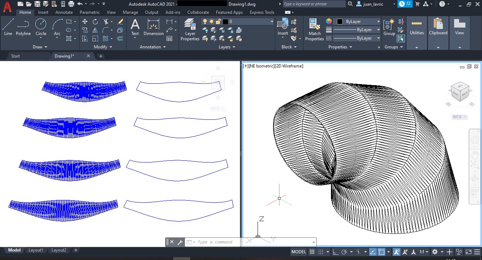The image size is (482, 260).
Task: Expand the Layers panel dropdown
Action: pos(227,47)
